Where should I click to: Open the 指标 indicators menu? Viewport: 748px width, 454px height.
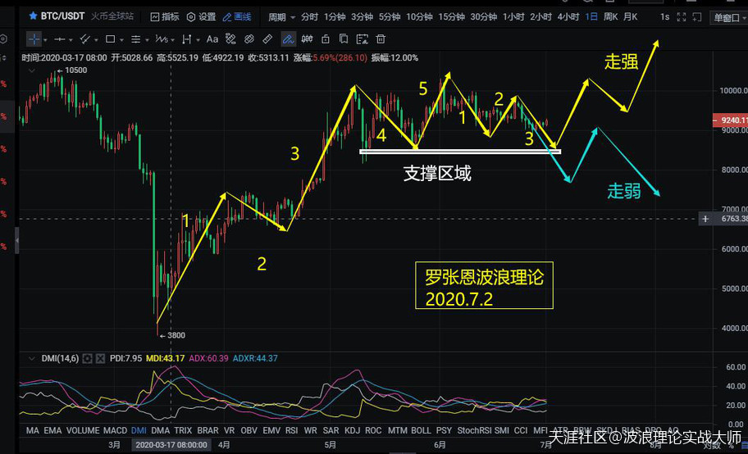tap(165, 16)
